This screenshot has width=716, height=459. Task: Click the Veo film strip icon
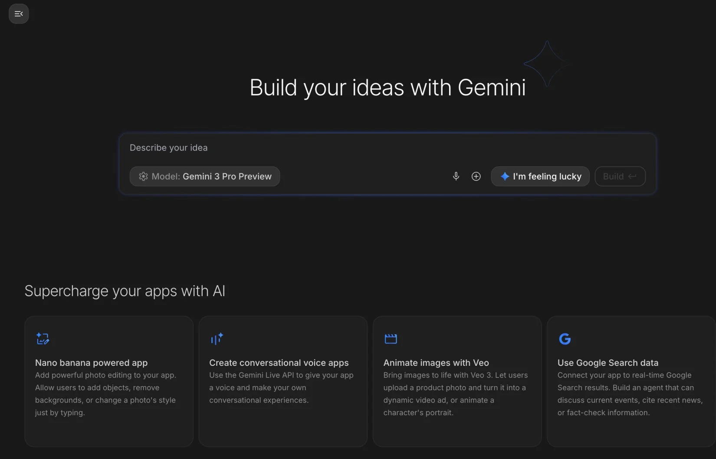(x=391, y=339)
